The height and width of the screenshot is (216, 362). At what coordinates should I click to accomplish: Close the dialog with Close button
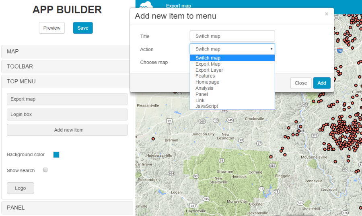click(x=301, y=83)
